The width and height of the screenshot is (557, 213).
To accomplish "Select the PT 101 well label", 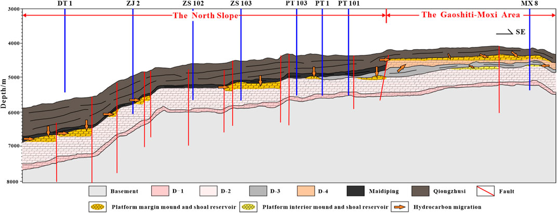I will pyautogui.click(x=349, y=4).
